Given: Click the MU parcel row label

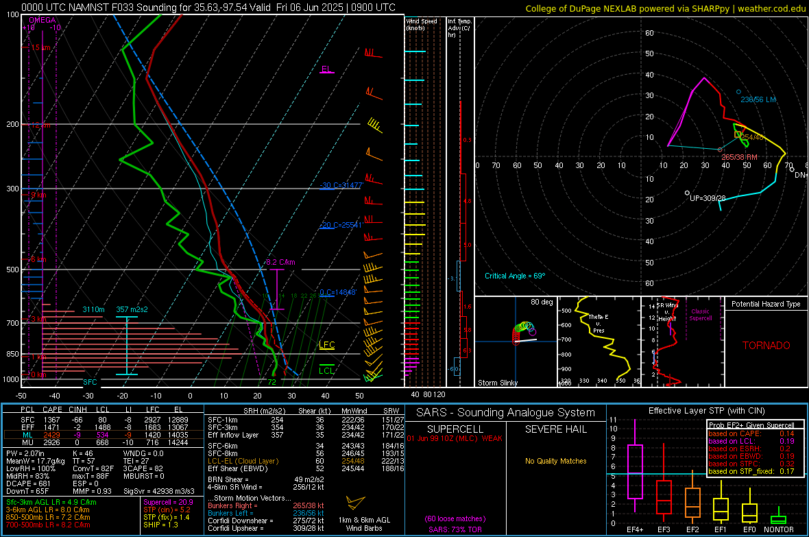Looking at the screenshot, I should tap(27, 442).
